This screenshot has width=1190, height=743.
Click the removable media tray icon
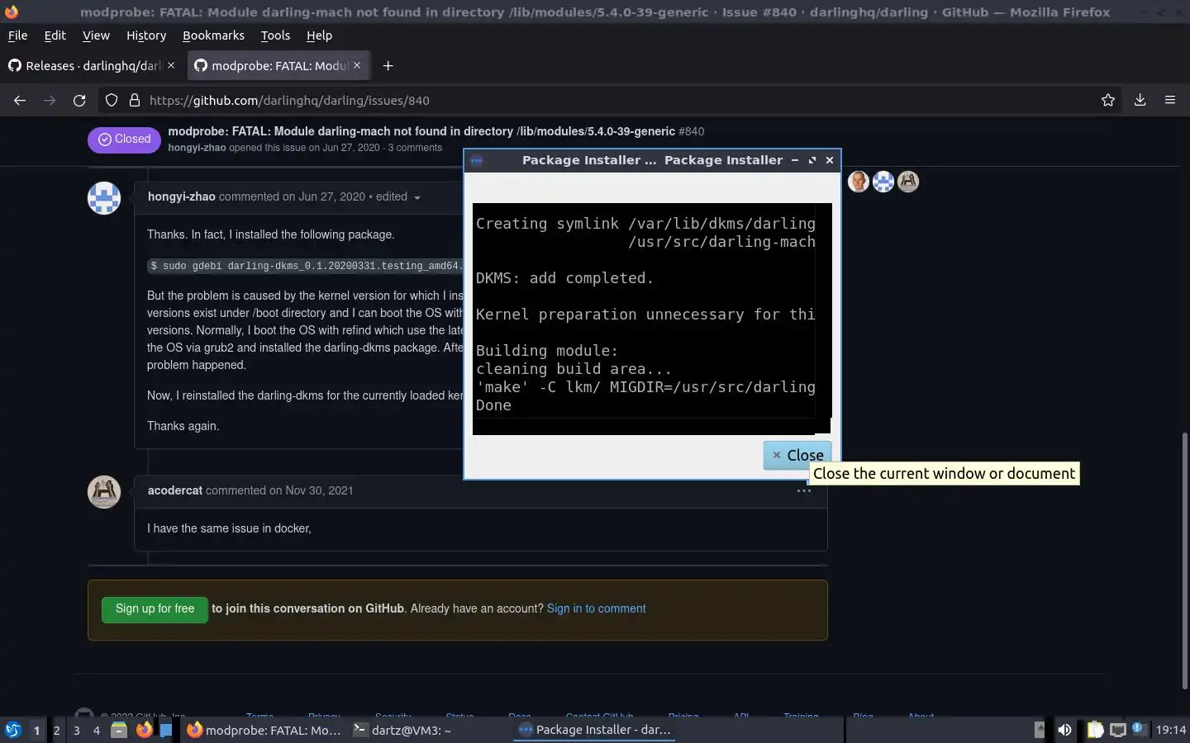1040,730
